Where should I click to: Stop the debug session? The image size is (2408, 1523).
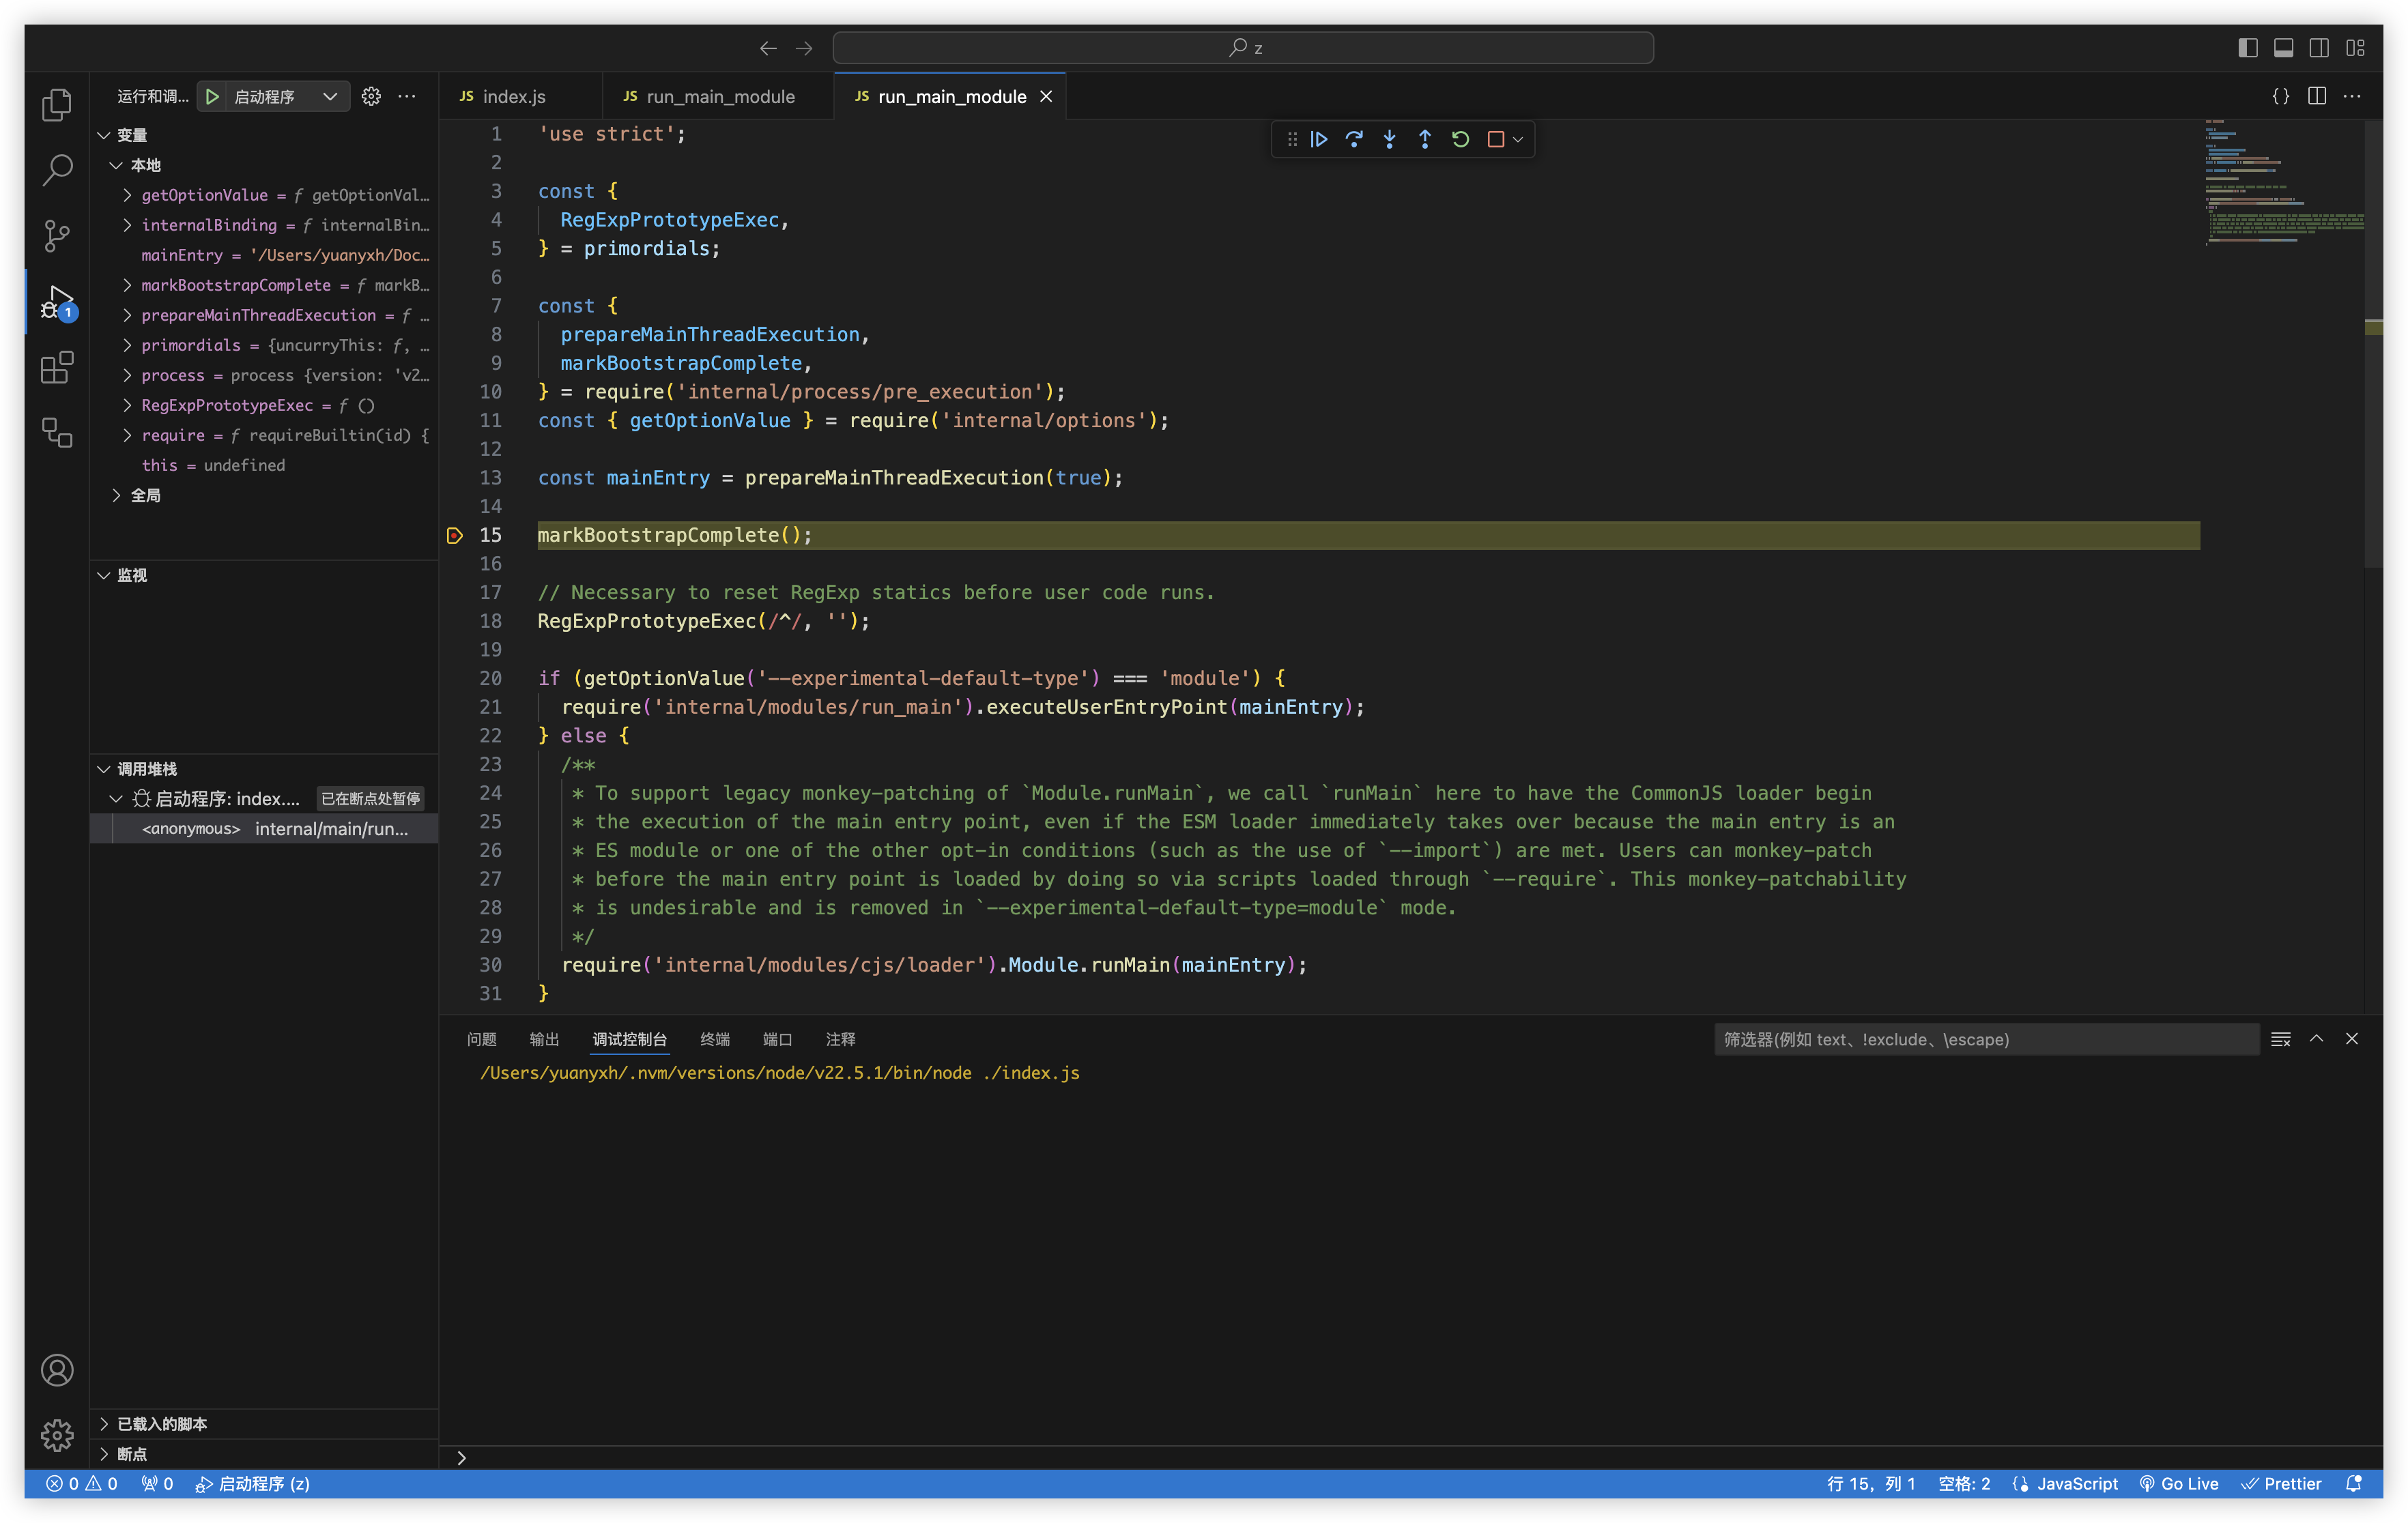click(1496, 139)
